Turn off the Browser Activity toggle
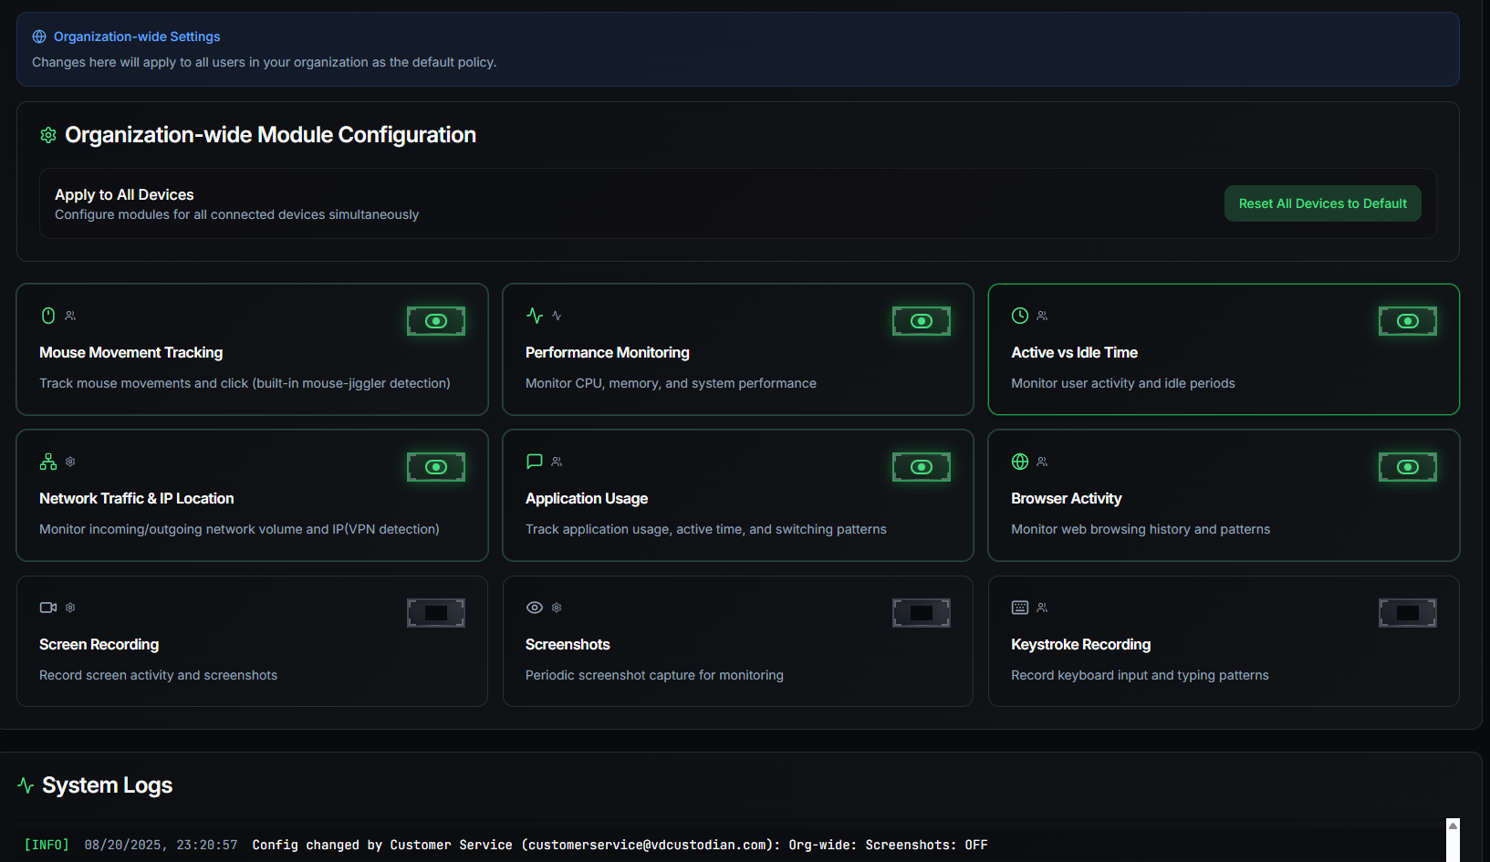The image size is (1490, 862). tap(1407, 466)
